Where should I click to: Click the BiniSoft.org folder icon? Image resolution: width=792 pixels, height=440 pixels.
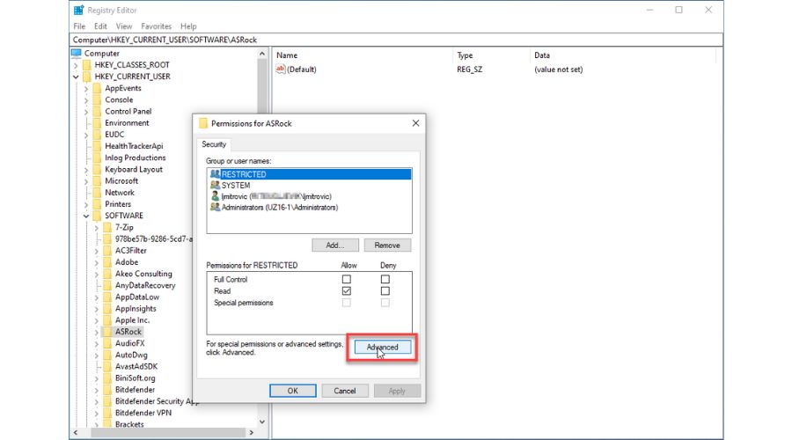107,378
